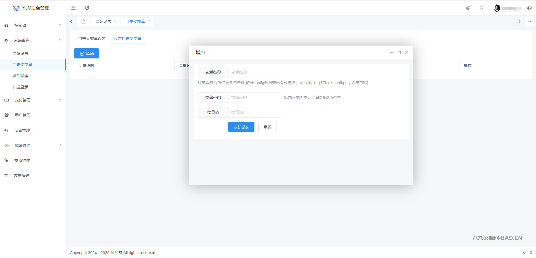Click the sidebar collapse menu icon

(73, 8)
